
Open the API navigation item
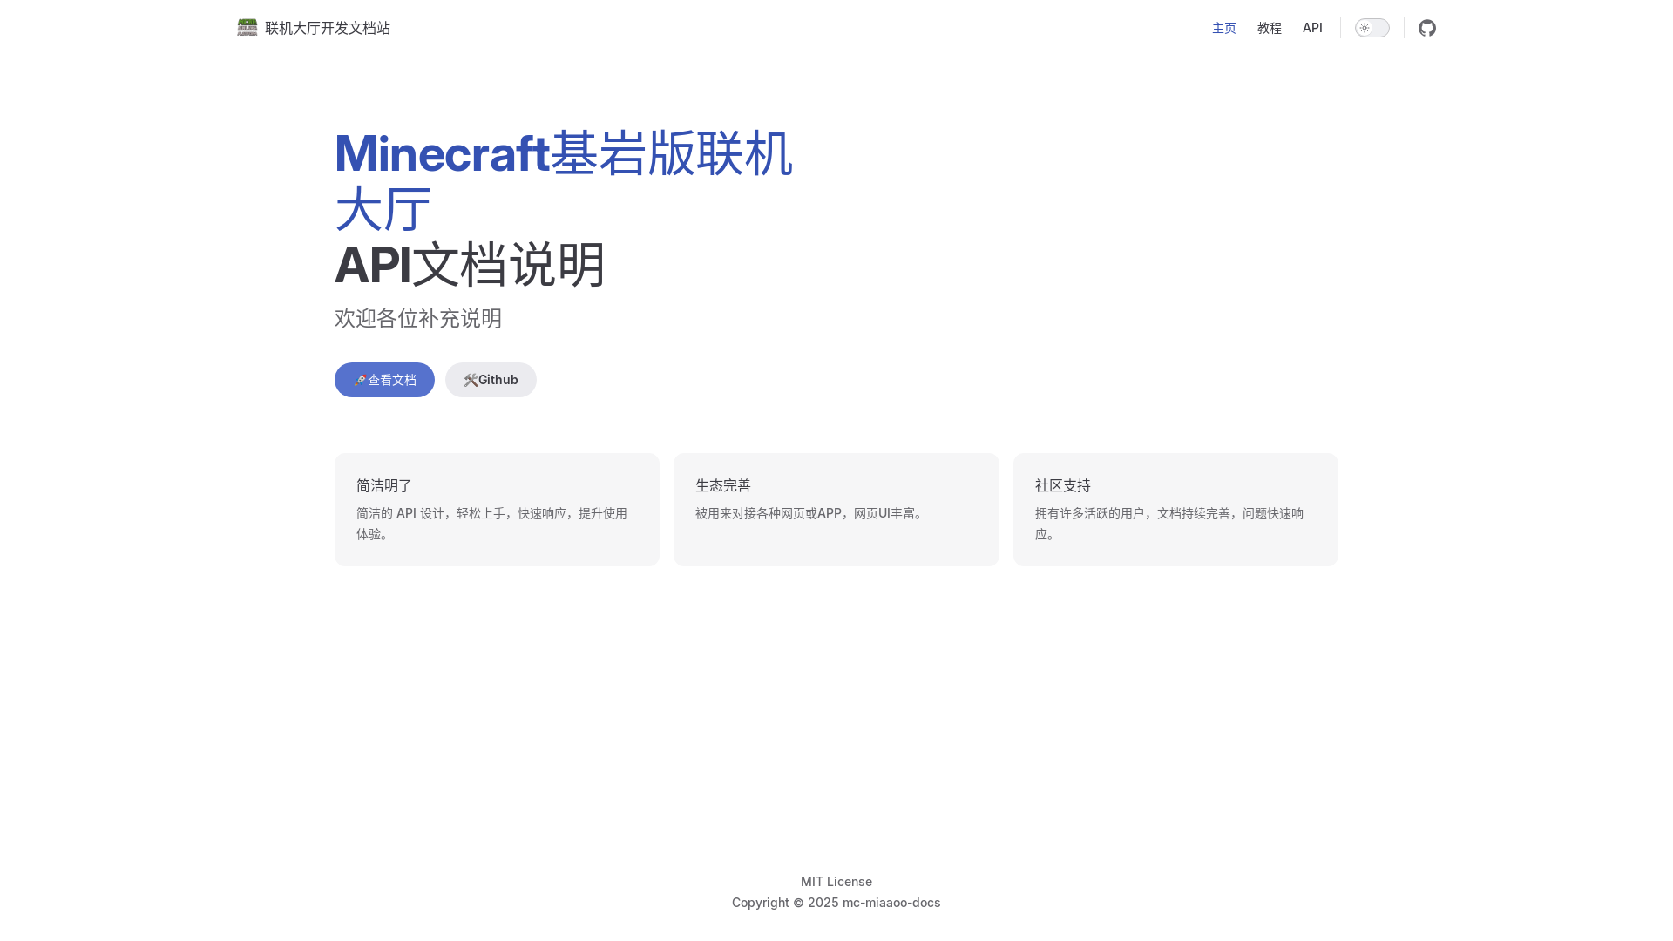pos(1312,28)
